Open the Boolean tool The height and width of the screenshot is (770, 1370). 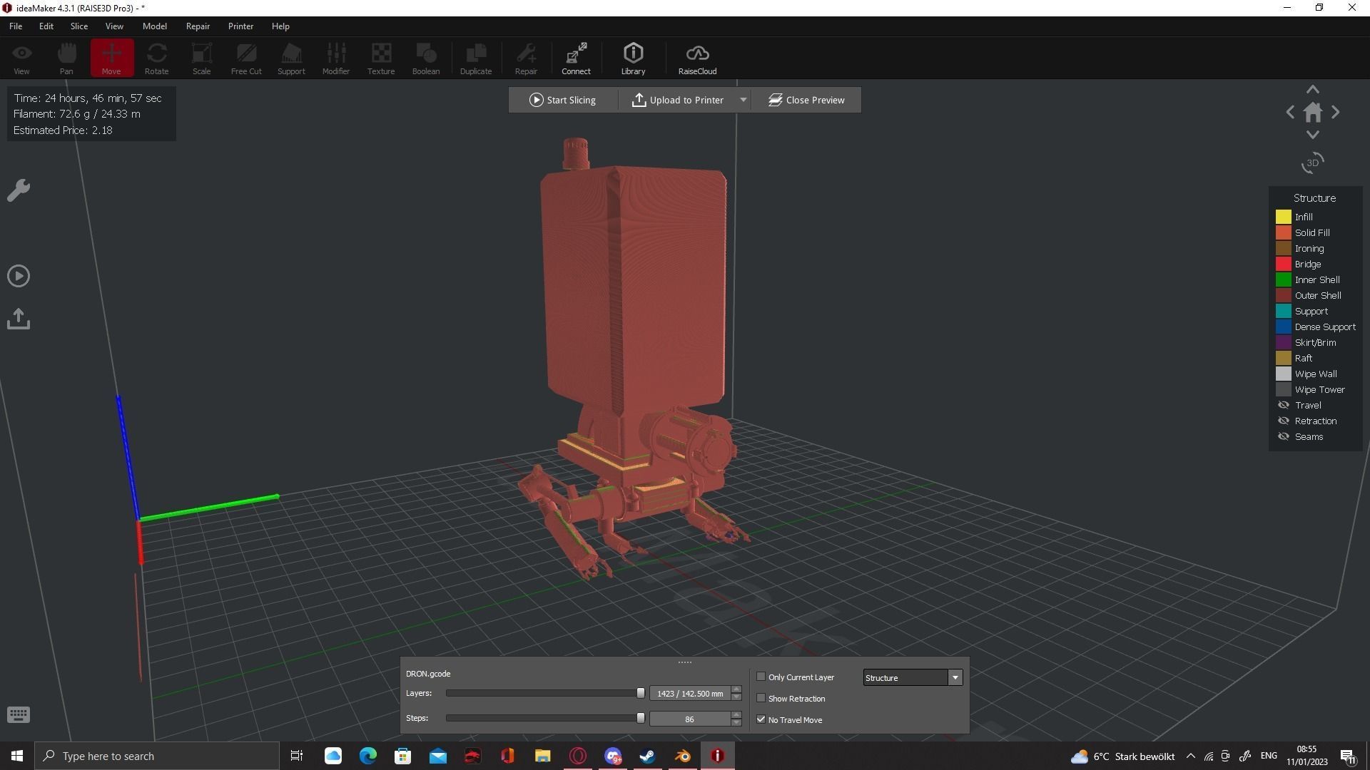coord(426,57)
